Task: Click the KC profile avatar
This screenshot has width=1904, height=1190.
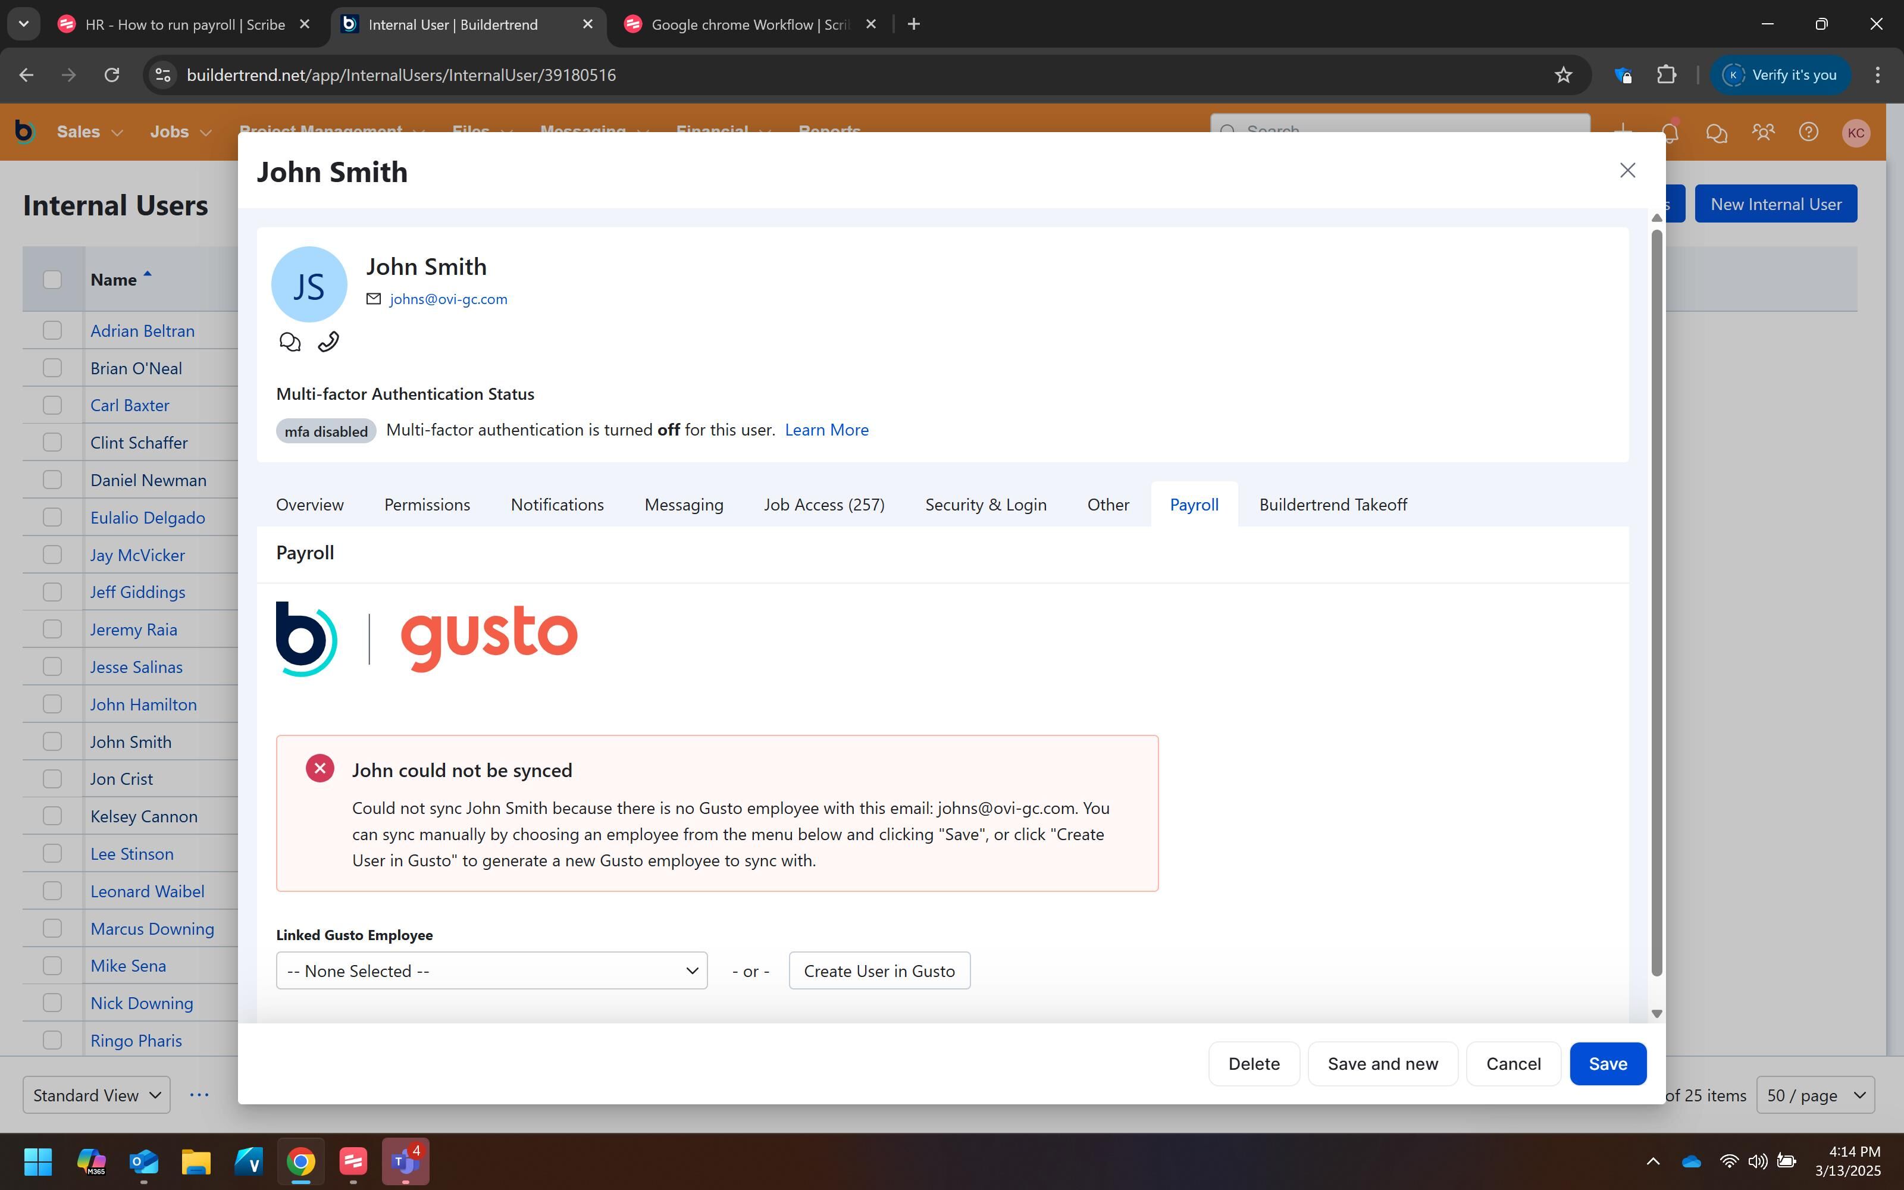Action: click(1856, 132)
